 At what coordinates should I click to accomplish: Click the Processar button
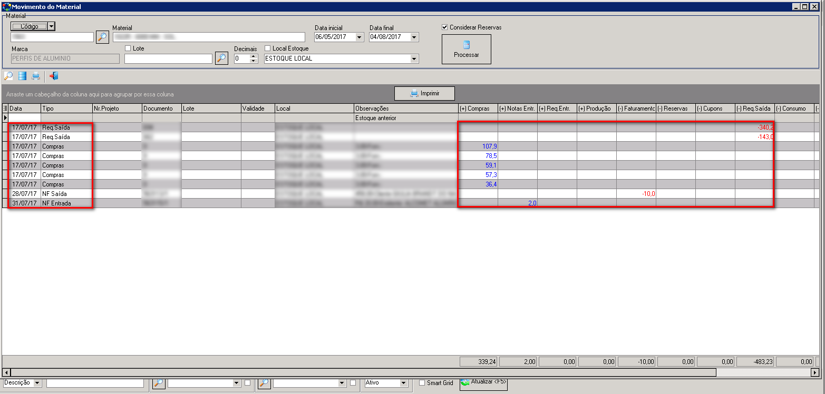pos(467,50)
